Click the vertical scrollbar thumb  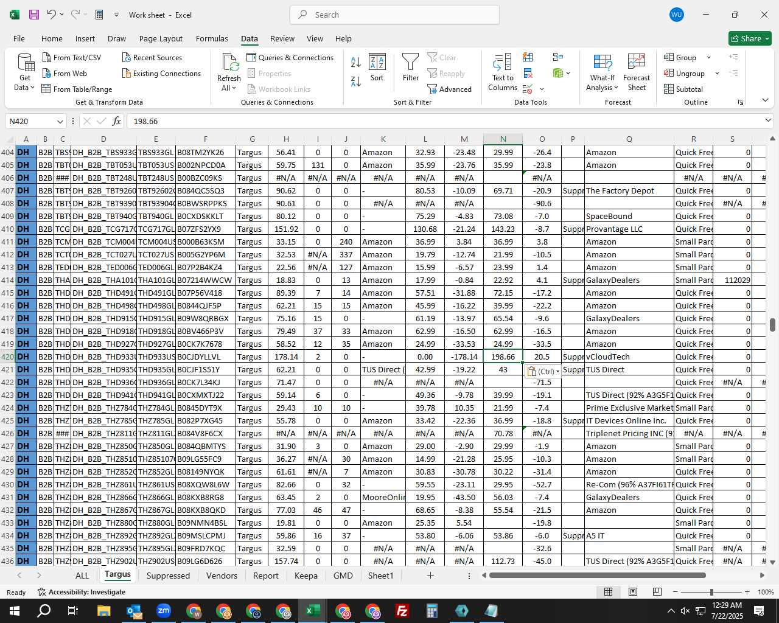click(x=772, y=324)
